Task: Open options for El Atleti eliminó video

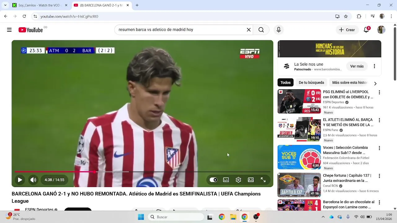Action: [379, 120]
